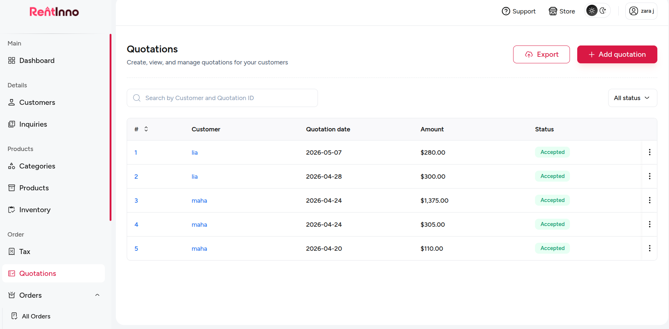Open customer lia in the 2026-05-07 row
This screenshot has width=669, height=329.
click(195, 152)
